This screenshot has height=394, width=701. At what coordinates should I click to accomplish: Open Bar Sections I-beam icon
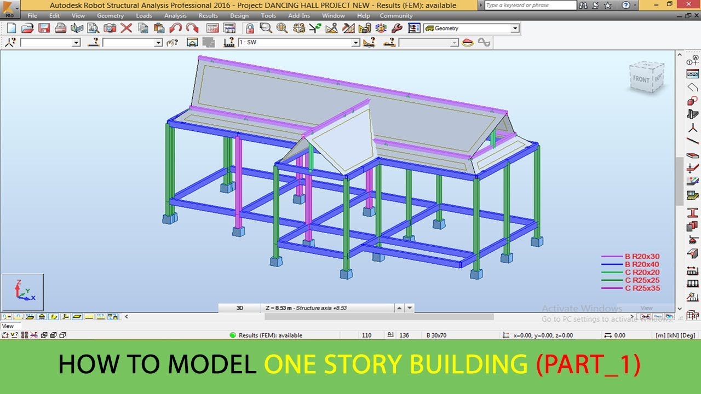(693, 213)
